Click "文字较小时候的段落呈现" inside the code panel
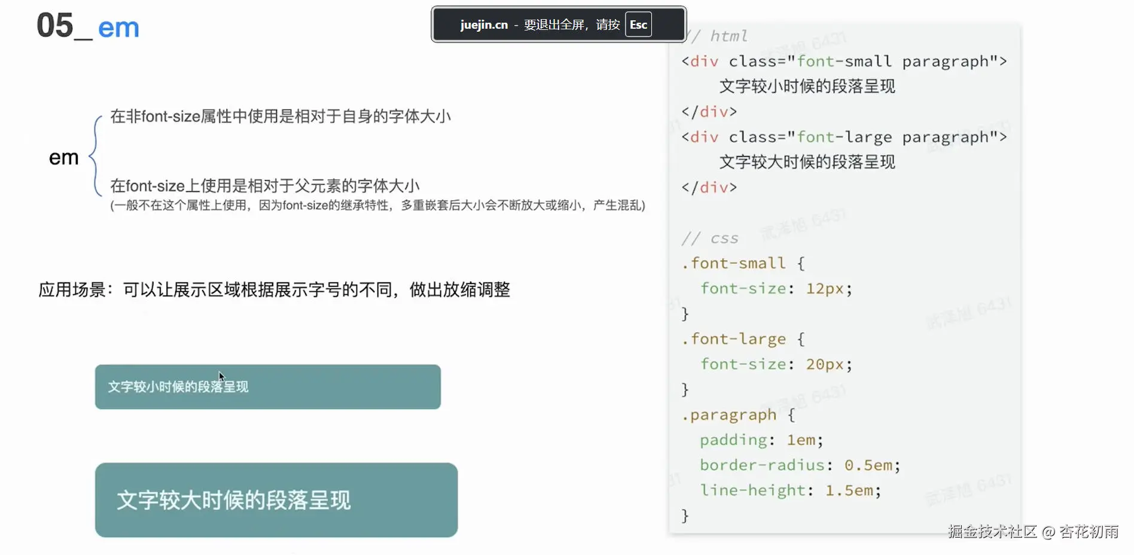Screen dimensions: 1134x555 tap(807, 87)
